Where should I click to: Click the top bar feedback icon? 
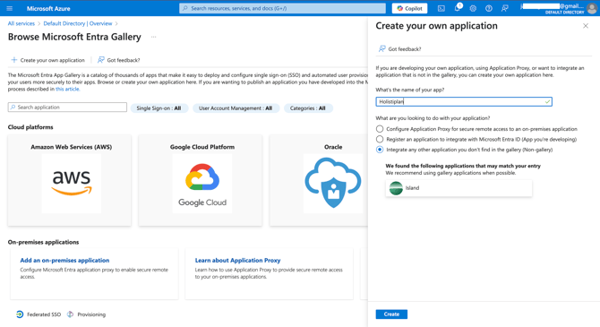pos(505,8)
